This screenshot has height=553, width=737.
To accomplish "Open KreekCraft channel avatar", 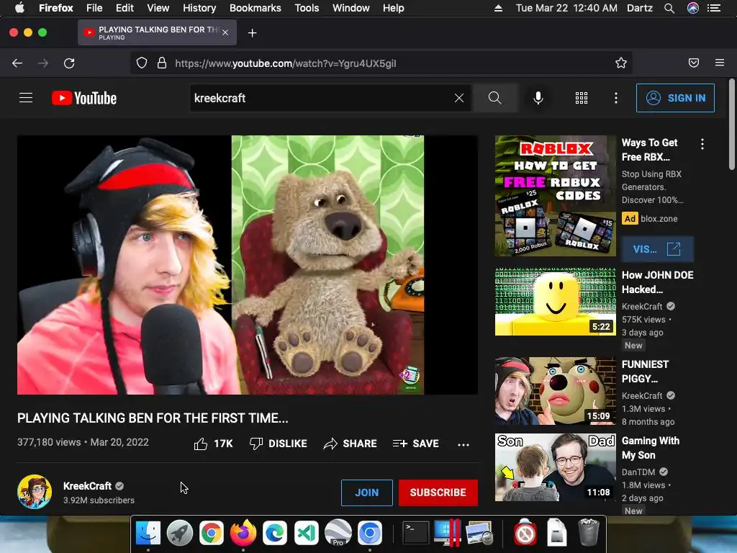I will [35, 492].
